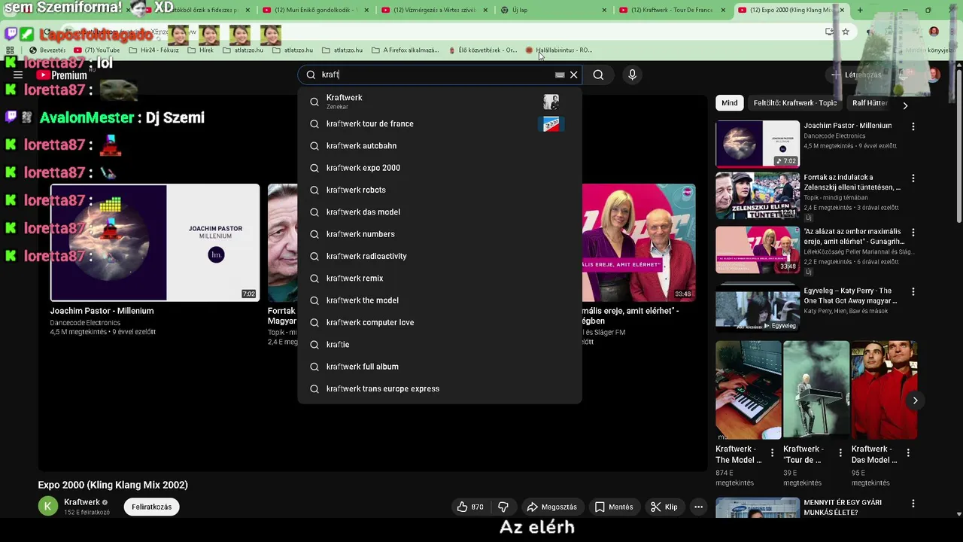Choose suggestion kraftwerk full album
The image size is (963, 542).
pos(440,367)
